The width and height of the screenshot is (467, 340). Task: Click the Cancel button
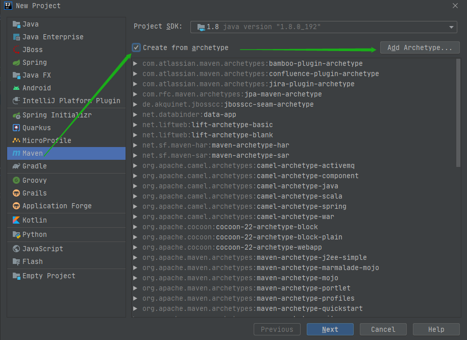383,329
